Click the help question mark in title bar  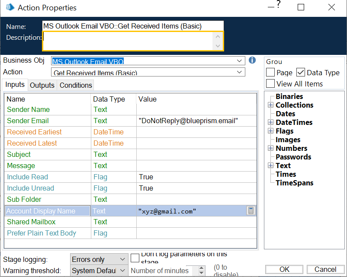(x=278, y=4)
